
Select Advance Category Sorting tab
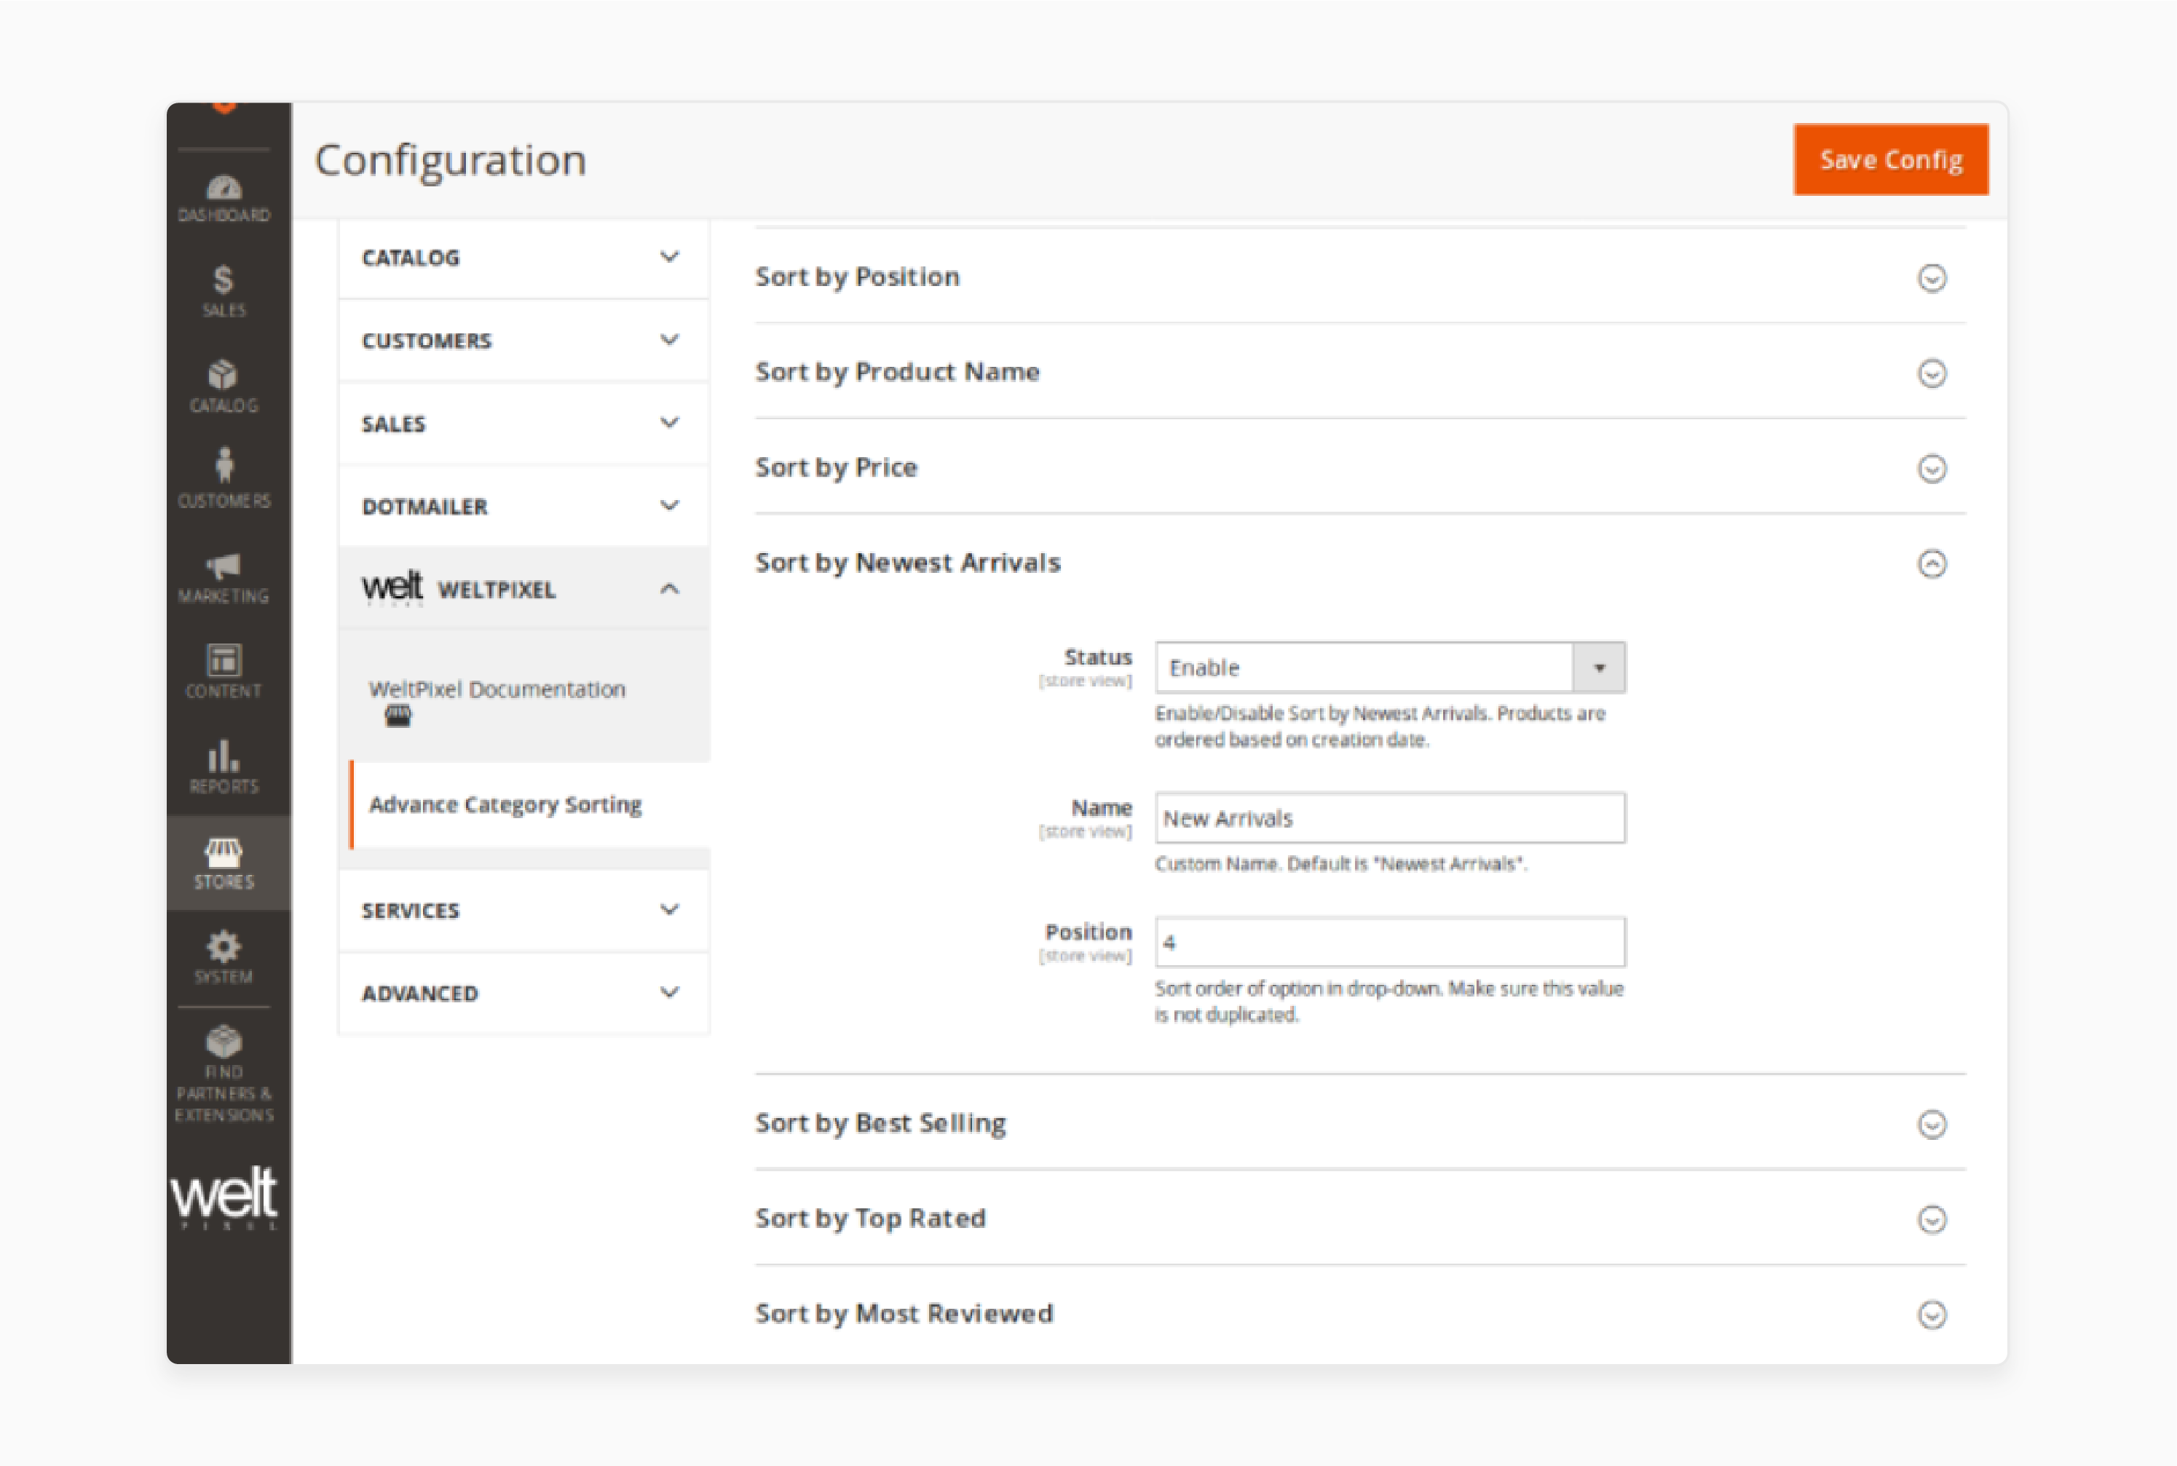(x=529, y=804)
